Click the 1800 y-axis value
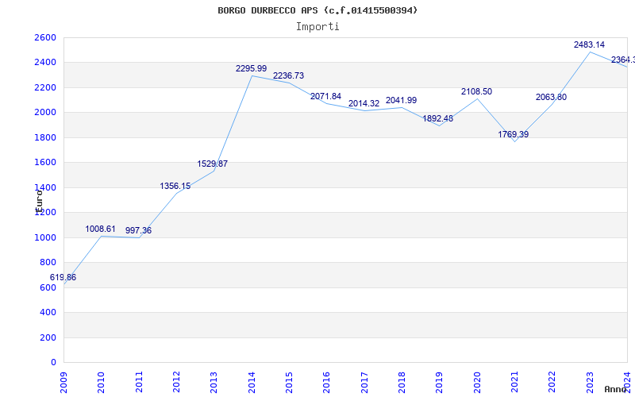Viewport: 635px width, 397px height. click(45, 137)
